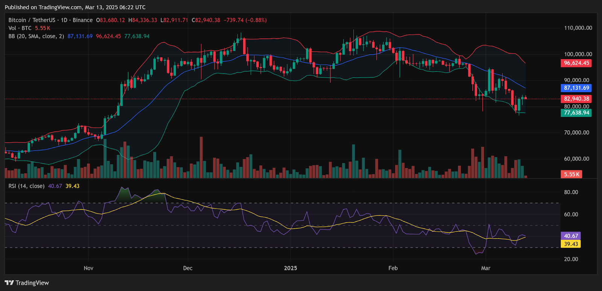Viewport: 602px width, 291px height.
Task: Click the Dec label on the time axis
Action: (x=187, y=268)
